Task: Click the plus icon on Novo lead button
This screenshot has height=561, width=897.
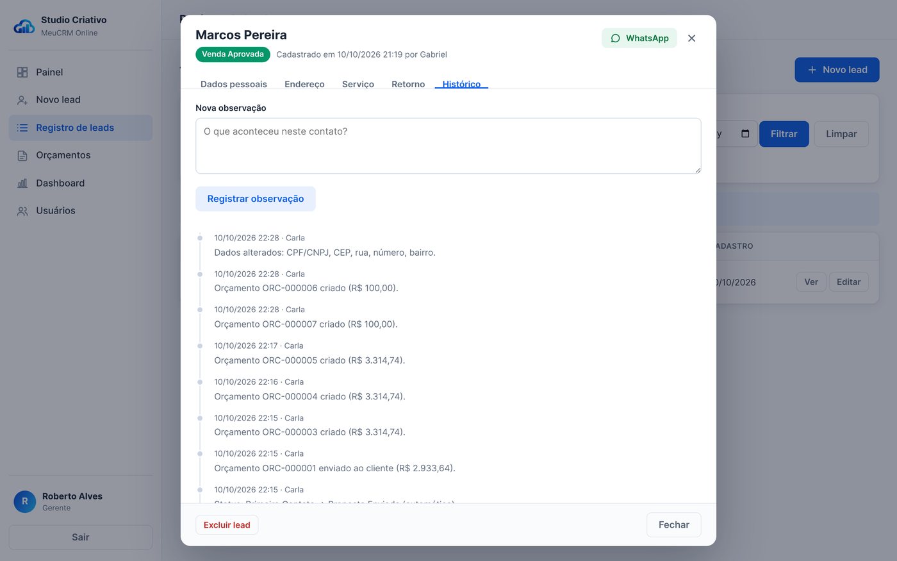Action: (812, 70)
